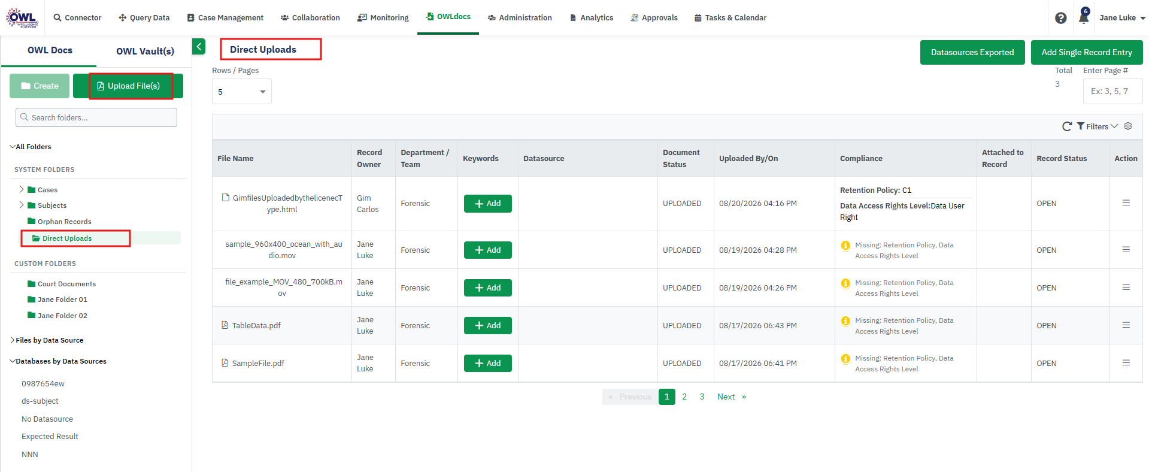
Task: Click file icon beside GimfilesUploadedbythelicenecType.html
Action: (226, 198)
